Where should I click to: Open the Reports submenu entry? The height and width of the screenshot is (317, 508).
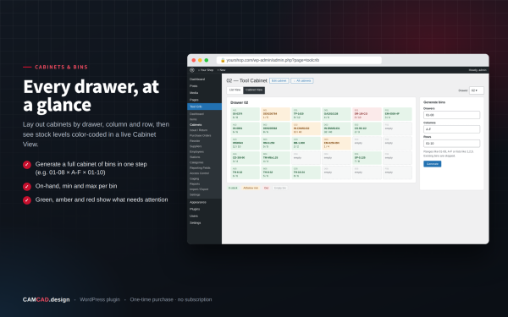[195, 183]
